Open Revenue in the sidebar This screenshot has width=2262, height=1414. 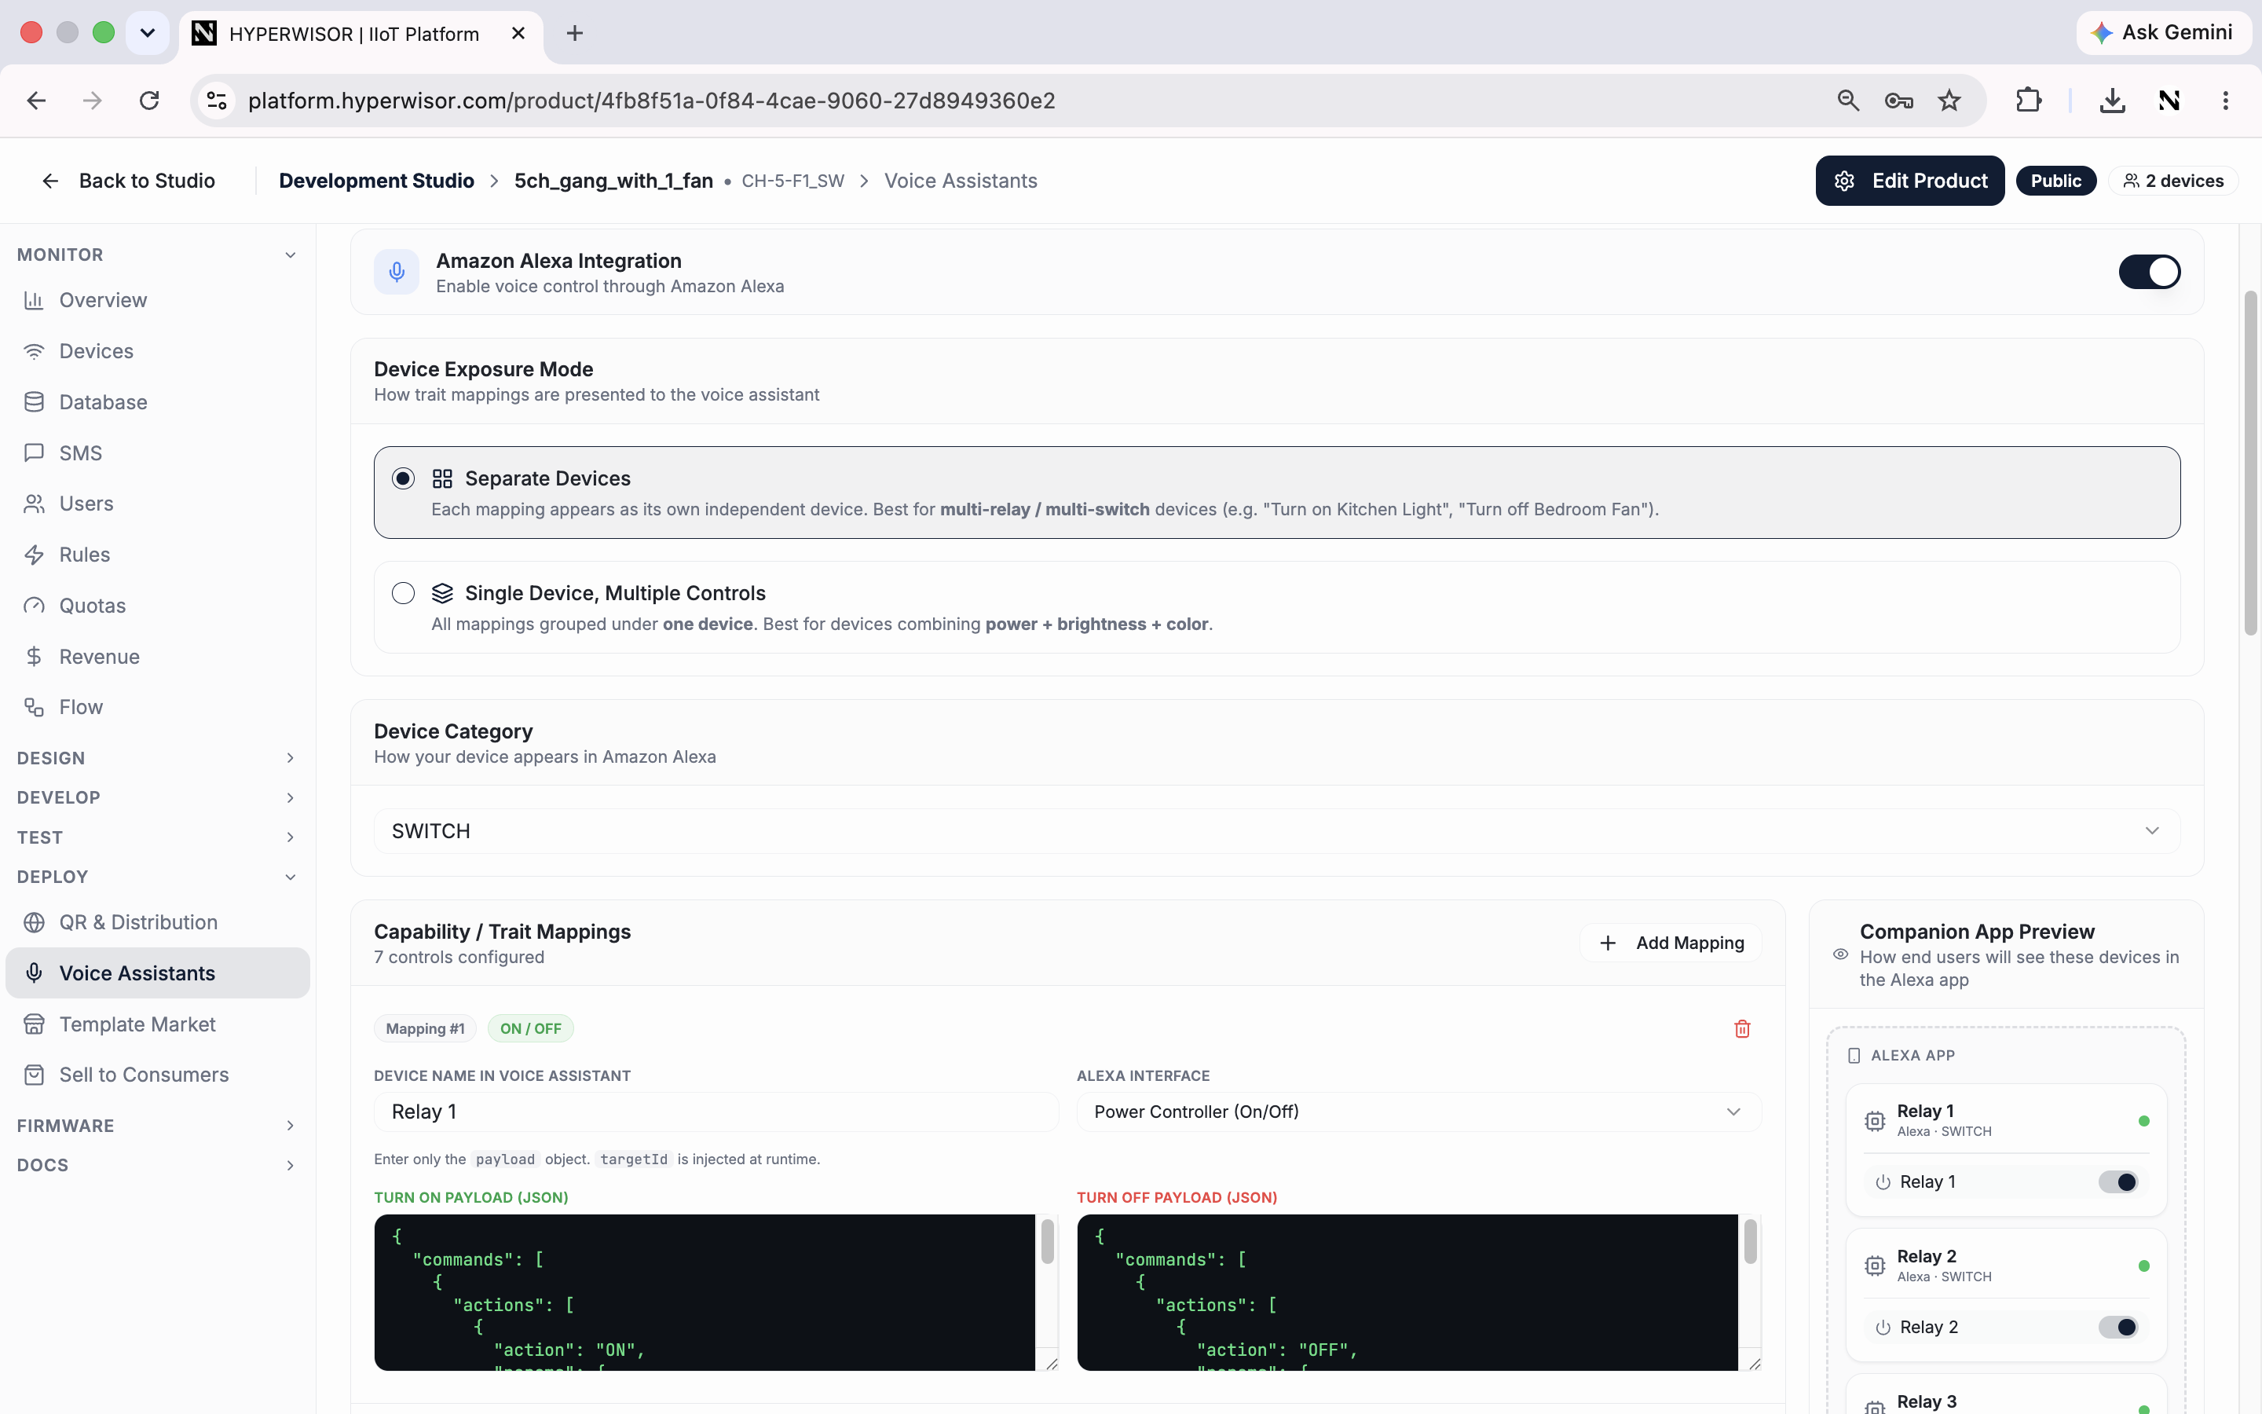(x=157, y=657)
